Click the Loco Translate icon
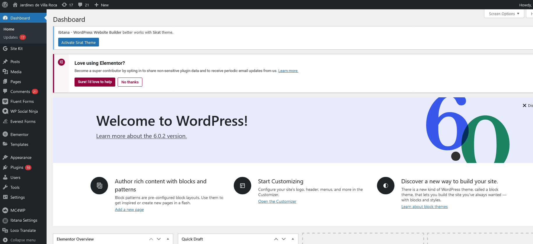The height and width of the screenshot is (244, 533). (5, 230)
